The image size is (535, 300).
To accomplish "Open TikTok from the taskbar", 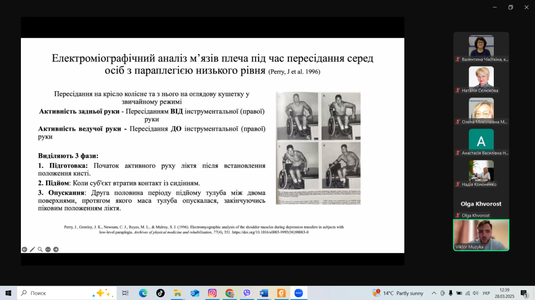I will tap(160, 293).
